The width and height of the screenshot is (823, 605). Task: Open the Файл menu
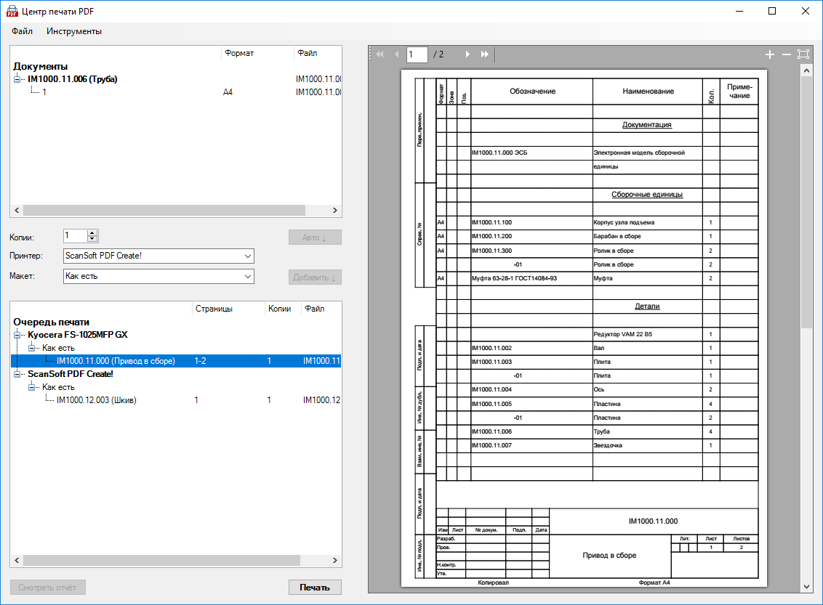[22, 31]
